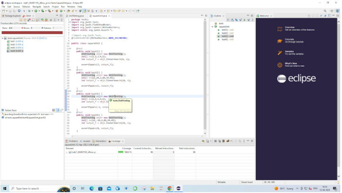Screen dimensions: 342x193
Task: Click Rerun Test icon in JUnit view
Action: click(x=43, y=20)
